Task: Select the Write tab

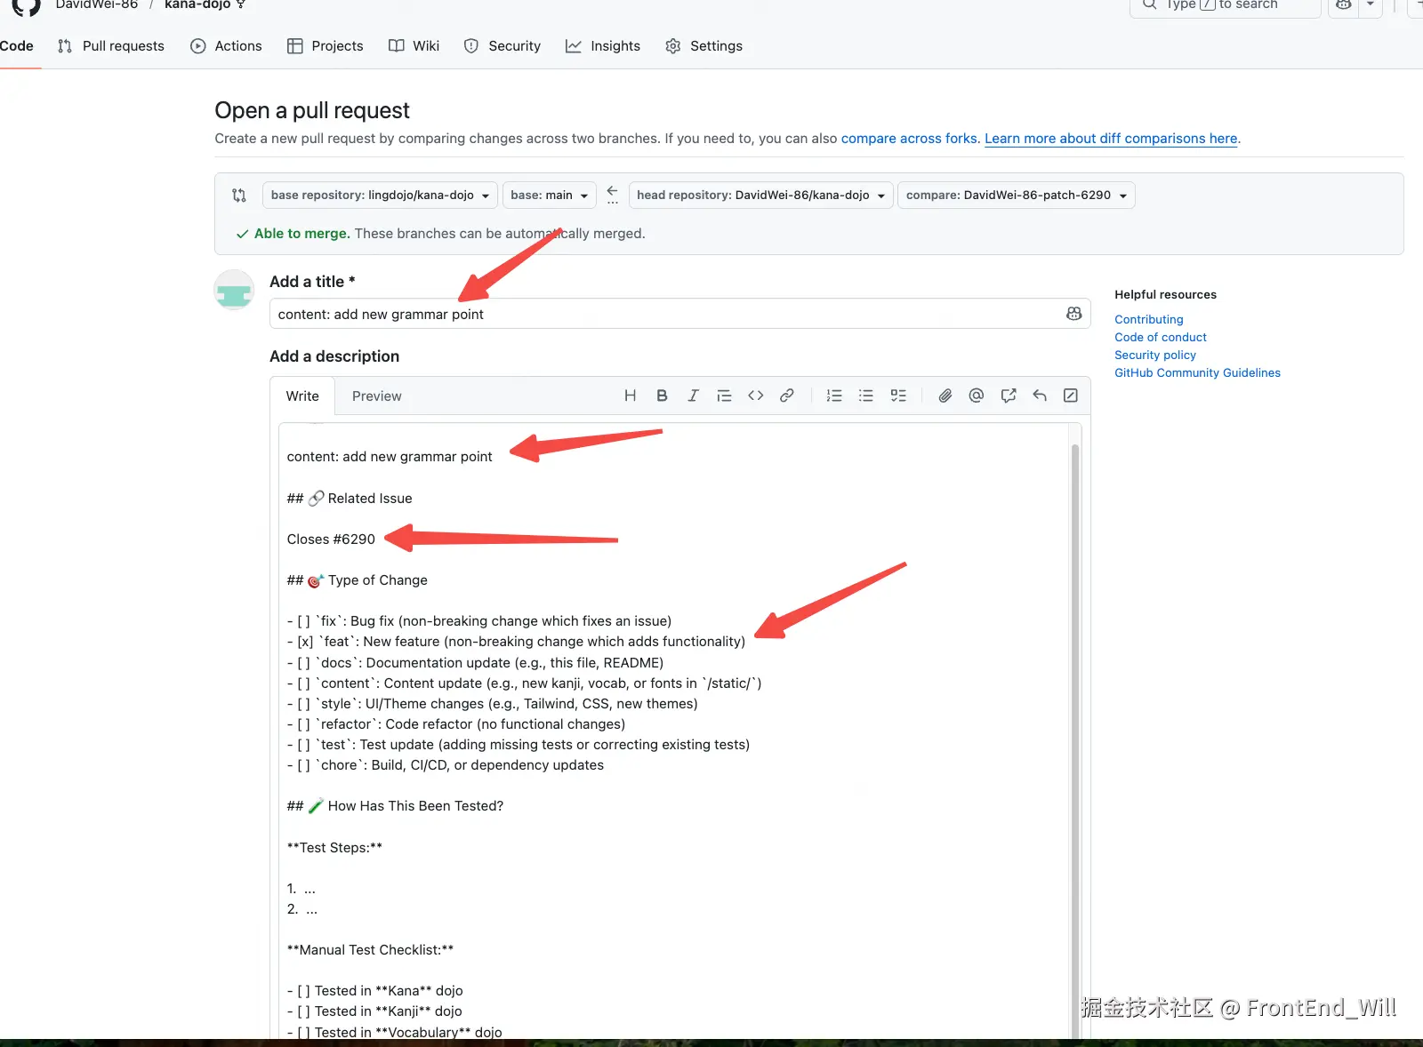Action: pos(302,396)
